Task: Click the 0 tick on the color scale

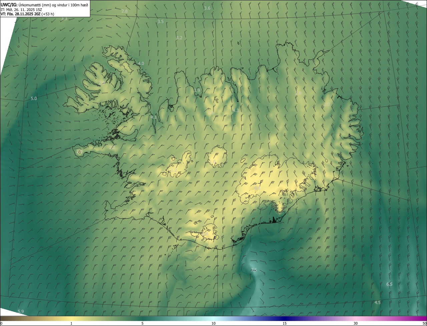Action: (1, 323)
